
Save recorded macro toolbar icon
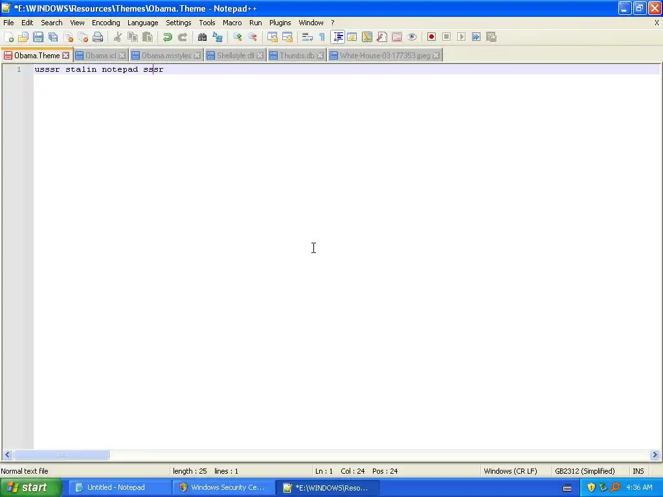pos(491,37)
